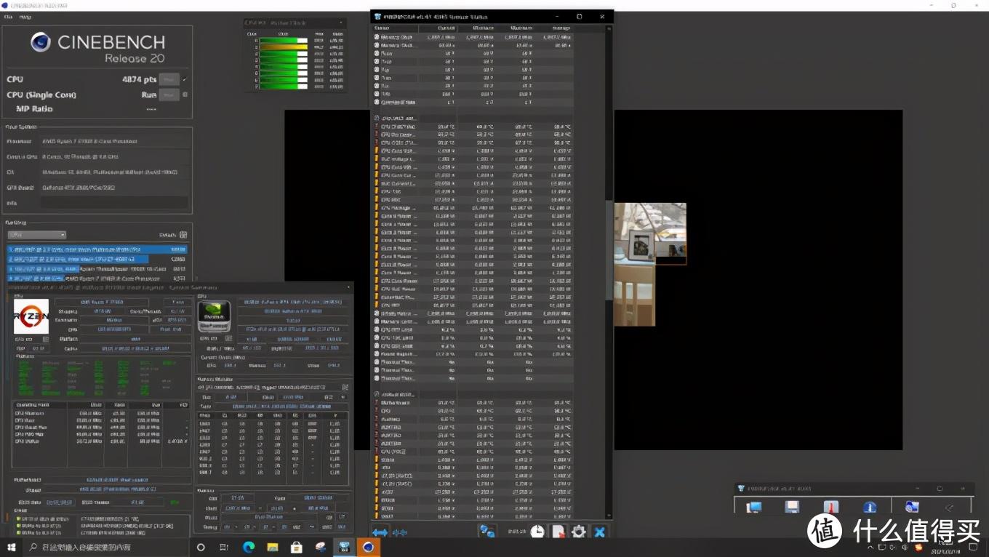Open the Cinebench Ranking dropdown
This screenshot has width=989, height=557.
coord(37,235)
